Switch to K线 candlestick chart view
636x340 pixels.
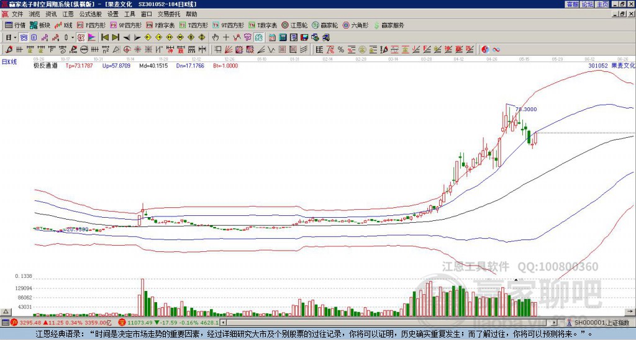(63, 25)
